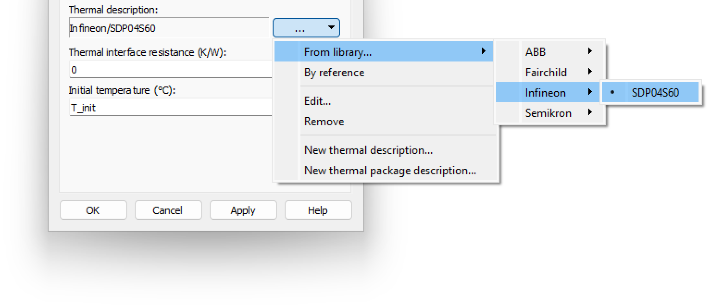Open Help from the dialog buttons
711x307 pixels.
click(x=318, y=210)
